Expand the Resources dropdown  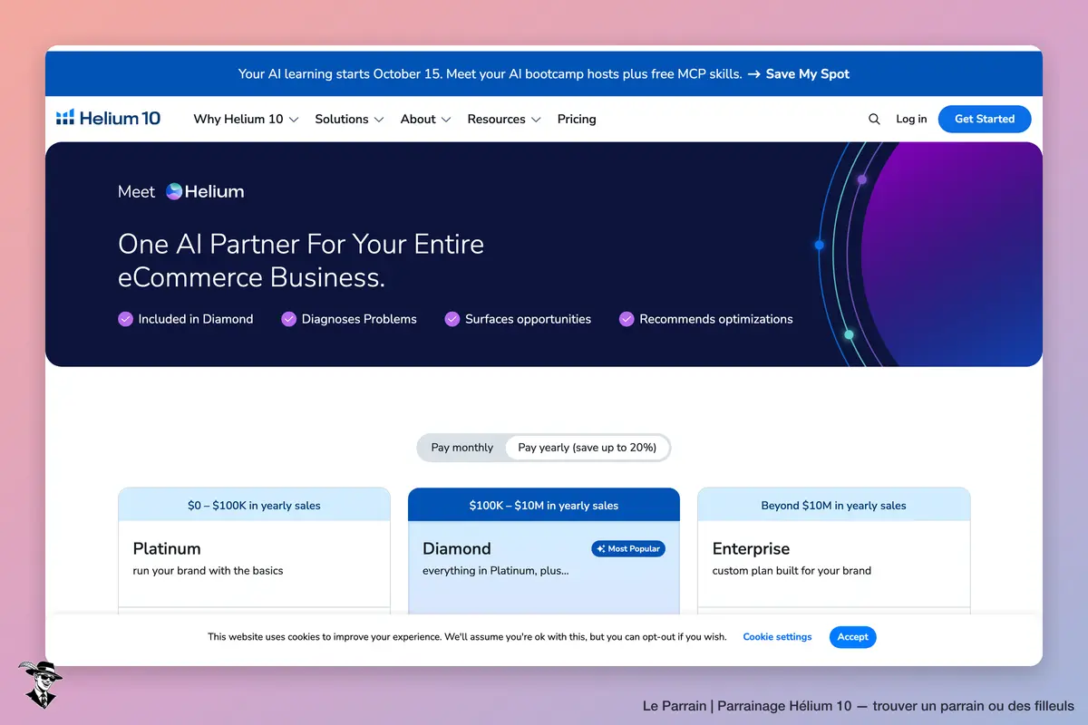click(504, 119)
